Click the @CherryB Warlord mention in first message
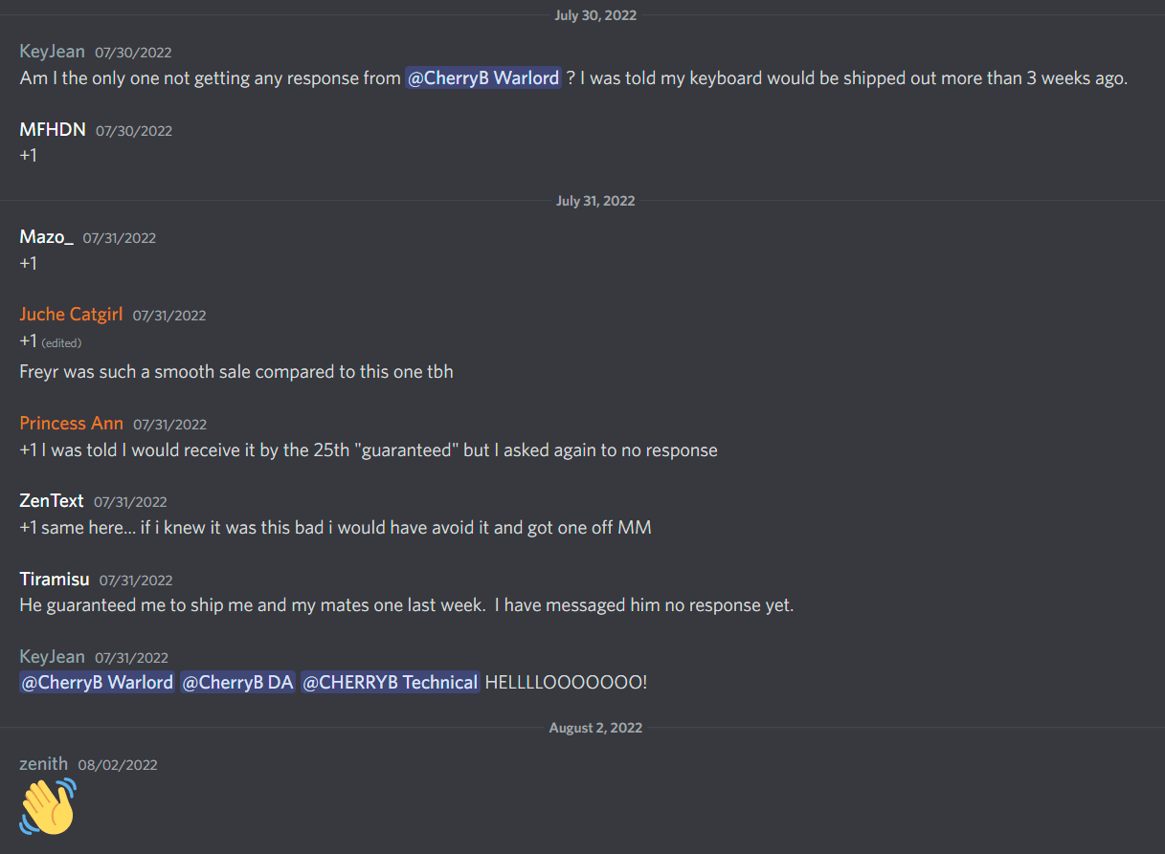1165x854 pixels. pyautogui.click(x=482, y=78)
